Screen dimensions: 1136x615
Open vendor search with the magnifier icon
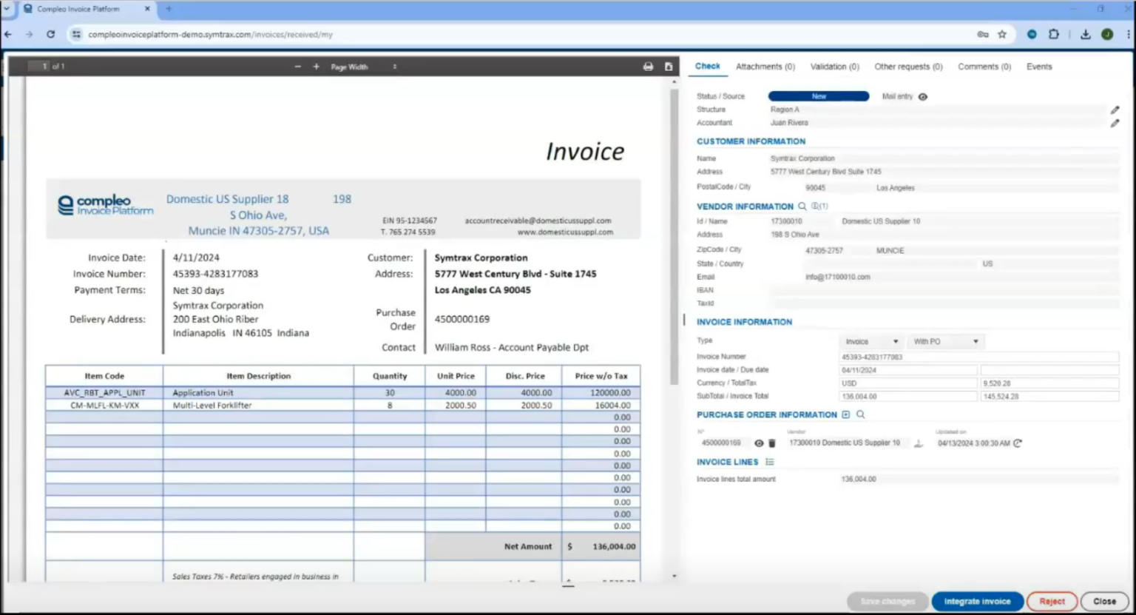pyautogui.click(x=802, y=206)
